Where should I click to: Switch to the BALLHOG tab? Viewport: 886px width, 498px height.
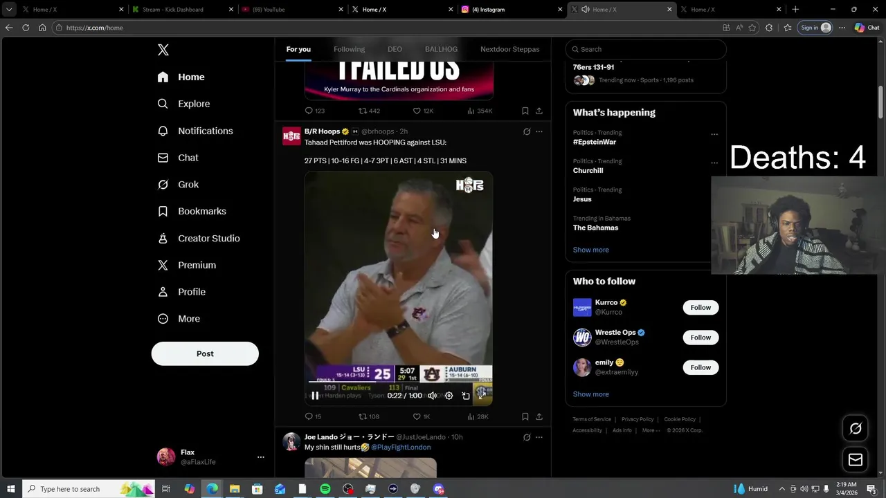pos(441,49)
